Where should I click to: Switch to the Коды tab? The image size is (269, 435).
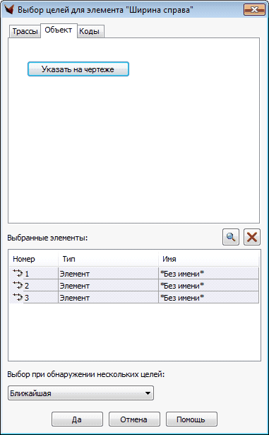point(90,31)
